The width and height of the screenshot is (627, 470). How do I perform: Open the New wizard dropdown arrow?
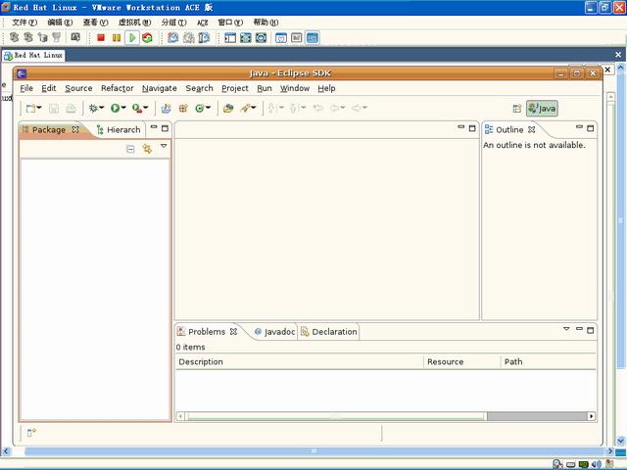pyautogui.click(x=39, y=108)
